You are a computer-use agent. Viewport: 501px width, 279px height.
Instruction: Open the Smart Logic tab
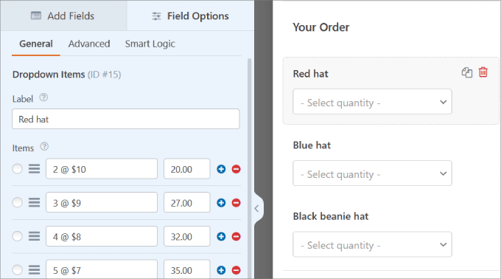pyautogui.click(x=150, y=44)
